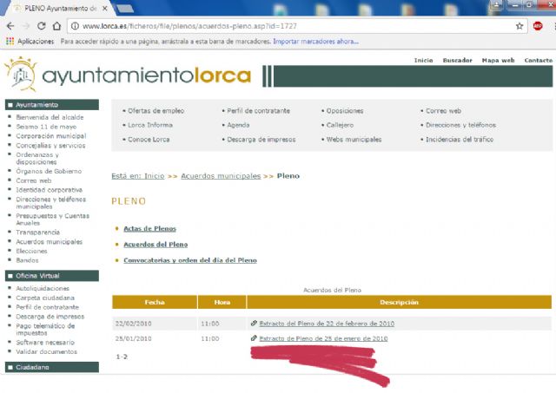The height and width of the screenshot is (393, 556).
Task: Open the Actas de Plenos link
Action: (149, 229)
